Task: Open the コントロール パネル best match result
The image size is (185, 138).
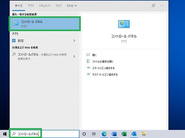Action: pyautogui.click(x=45, y=24)
